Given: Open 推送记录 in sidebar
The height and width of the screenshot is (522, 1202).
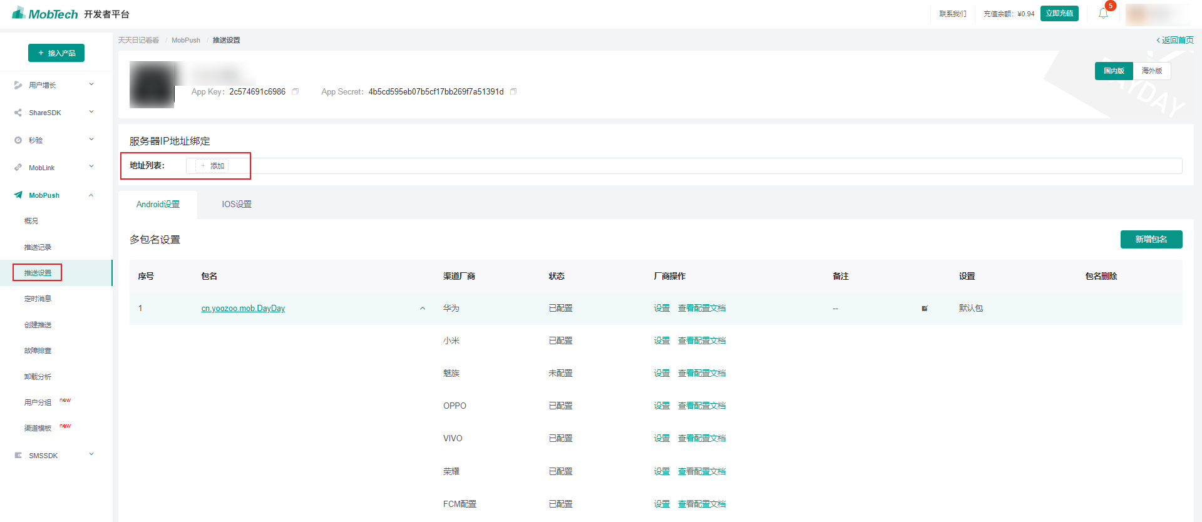Looking at the screenshot, I should 38,247.
